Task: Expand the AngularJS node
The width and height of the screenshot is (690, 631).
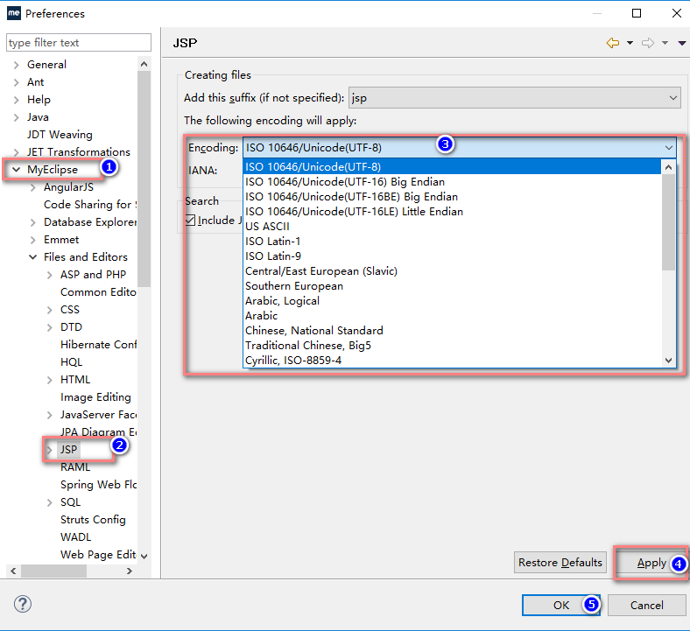Action: pos(33,187)
